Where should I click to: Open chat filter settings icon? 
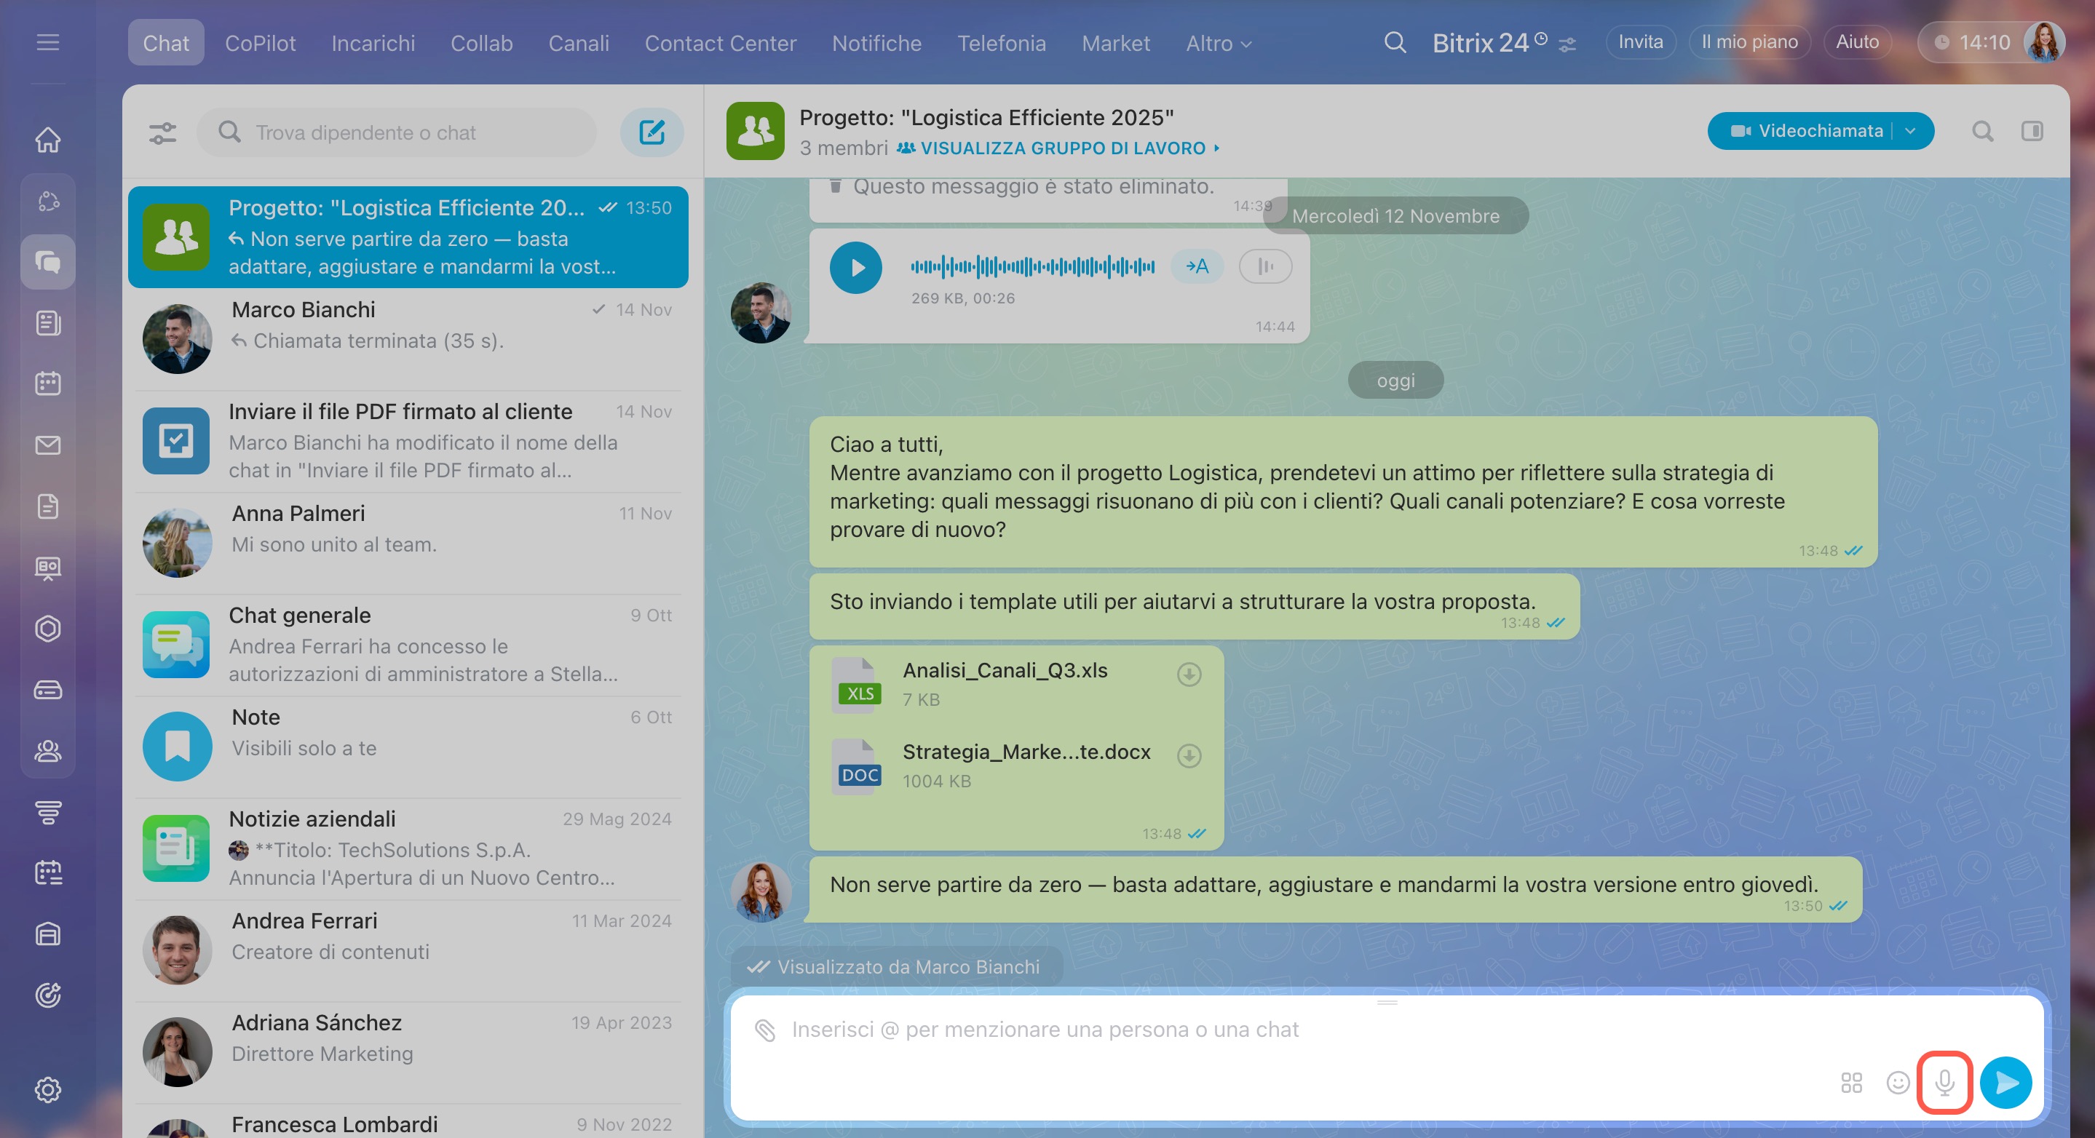pyautogui.click(x=162, y=132)
